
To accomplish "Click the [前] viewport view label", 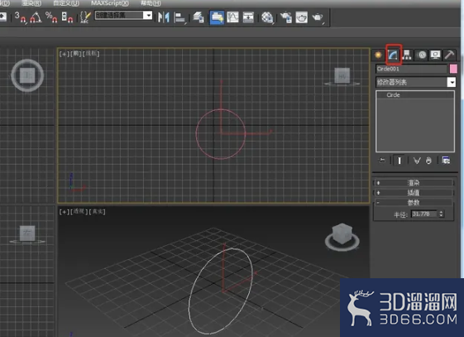I will [76, 54].
